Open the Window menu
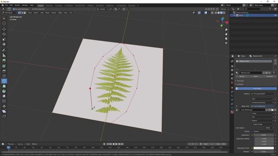 click(x=25, y=5)
